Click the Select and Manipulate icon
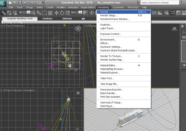 (x=91, y=13)
